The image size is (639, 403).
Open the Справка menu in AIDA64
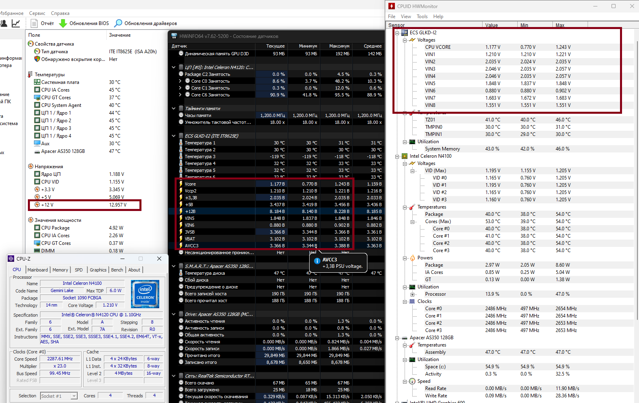[60, 13]
